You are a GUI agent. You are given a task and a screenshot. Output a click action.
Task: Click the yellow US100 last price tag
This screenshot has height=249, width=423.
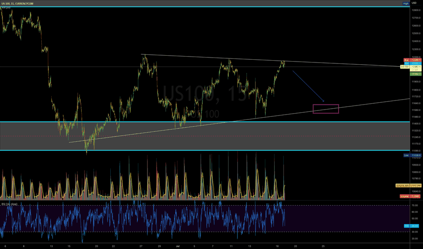pos(411,67)
